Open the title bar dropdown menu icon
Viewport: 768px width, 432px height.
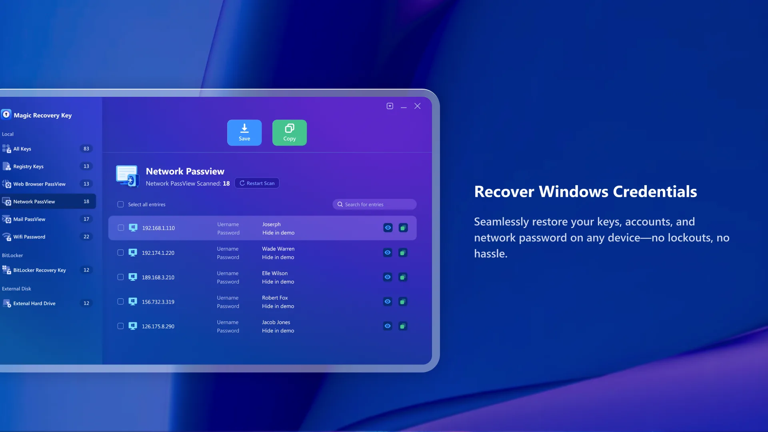tap(390, 106)
